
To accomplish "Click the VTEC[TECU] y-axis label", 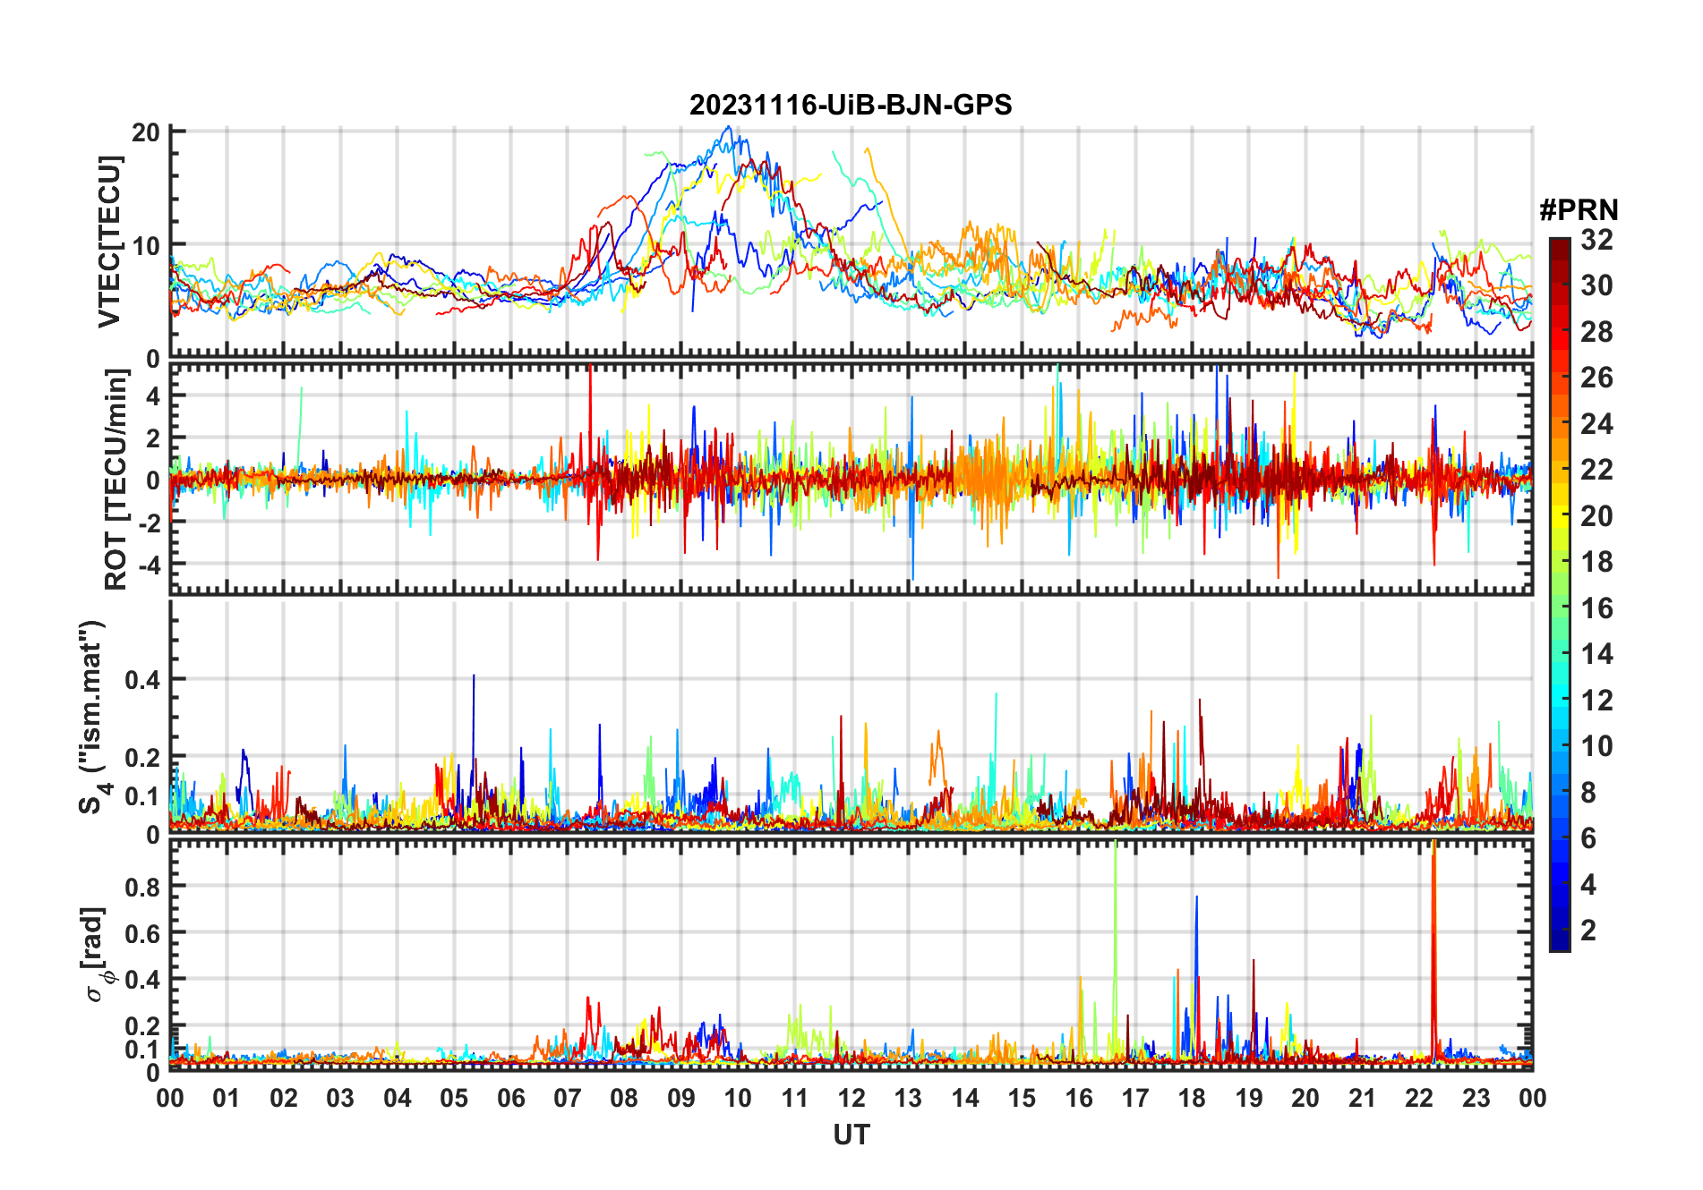I will point(109,242).
